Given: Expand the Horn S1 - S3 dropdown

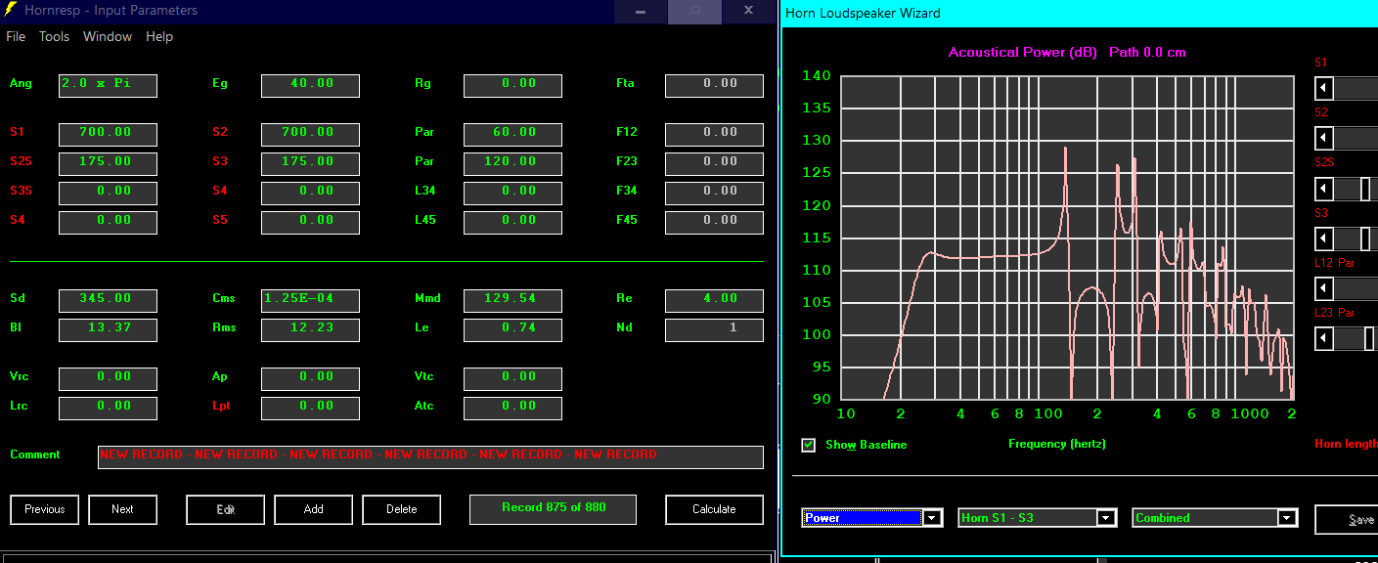Looking at the screenshot, I should click(x=1106, y=518).
